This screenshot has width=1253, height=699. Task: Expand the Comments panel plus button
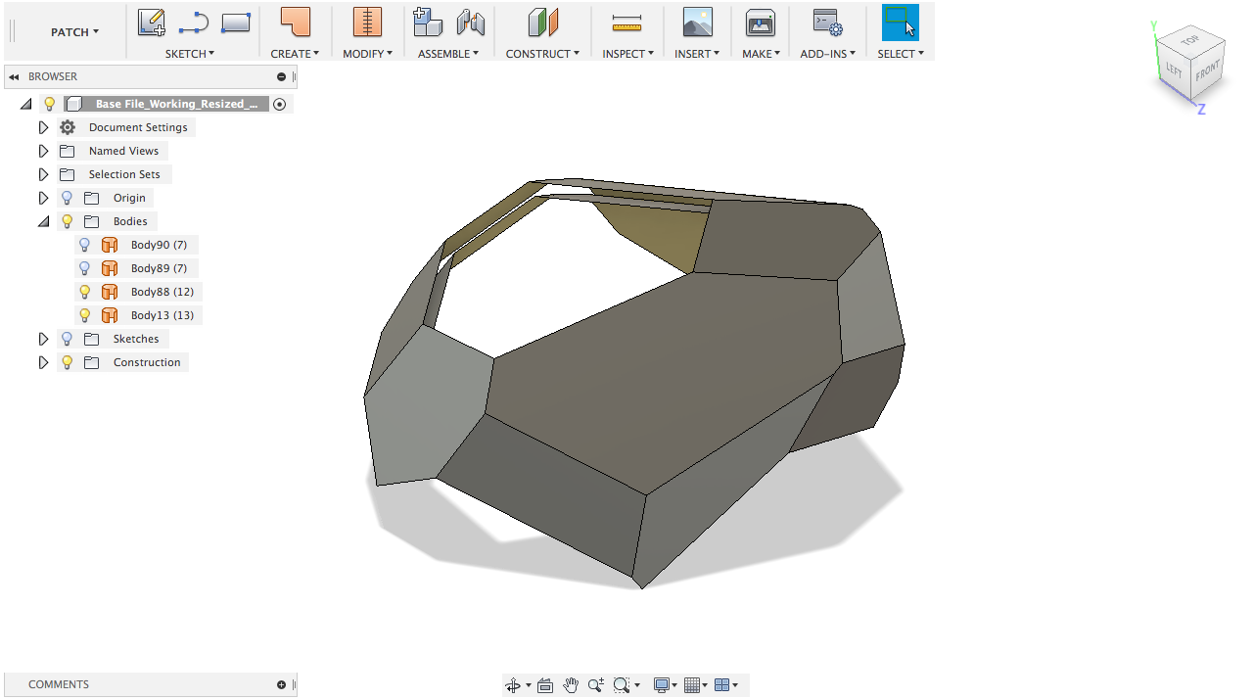[282, 684]
